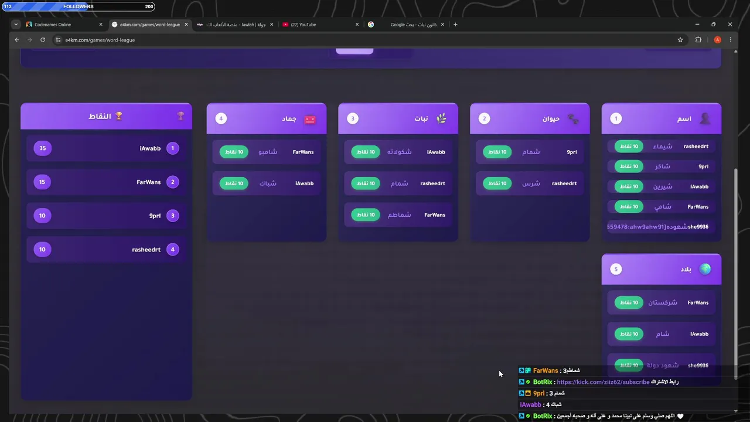Click the plant leaf icon beside نبات
750x422 pixels.
coord(441,118)
